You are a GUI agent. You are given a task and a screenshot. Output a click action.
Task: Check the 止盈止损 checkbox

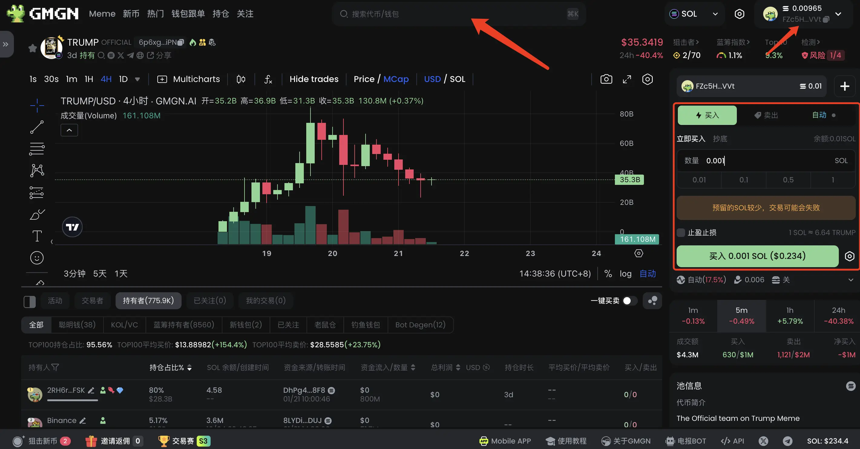[x=681, y=233]
